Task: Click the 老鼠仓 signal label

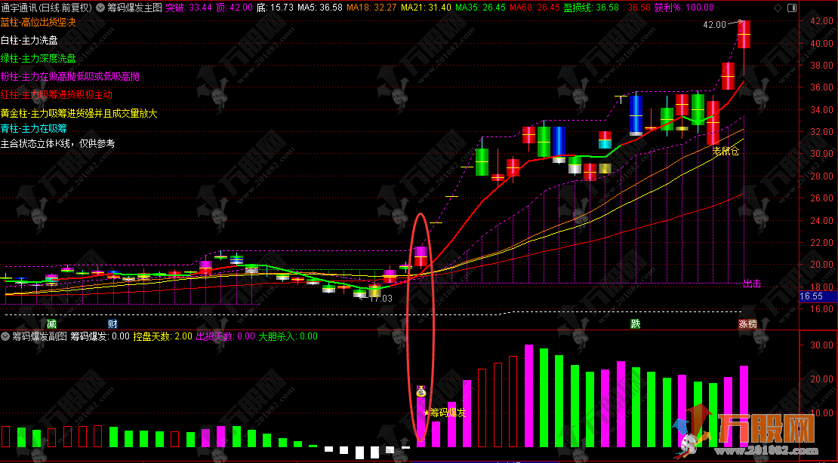Action: point(726,151)
